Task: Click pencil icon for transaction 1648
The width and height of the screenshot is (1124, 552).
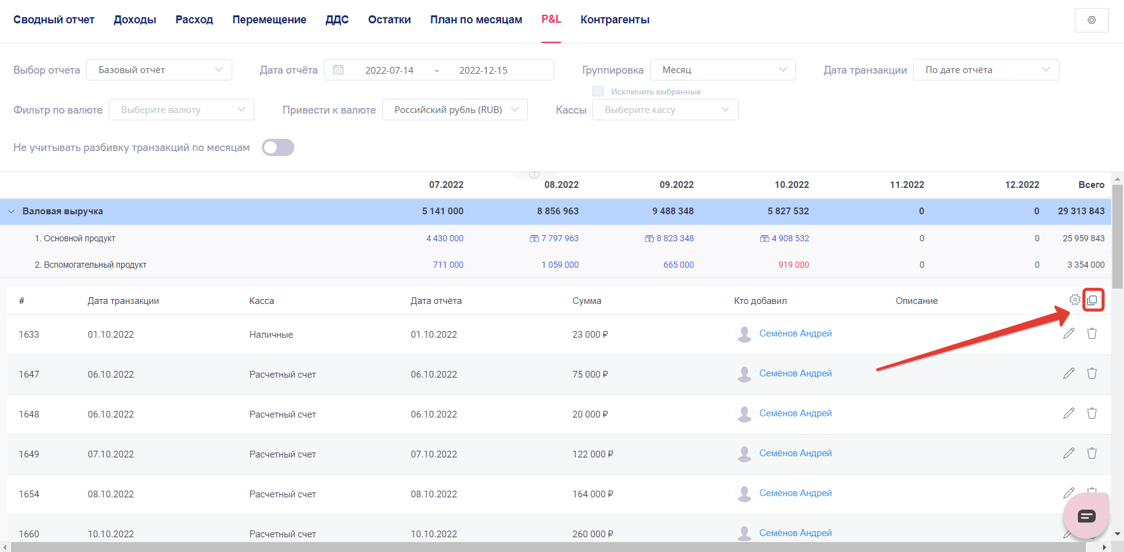Action: coord(1069,413)
